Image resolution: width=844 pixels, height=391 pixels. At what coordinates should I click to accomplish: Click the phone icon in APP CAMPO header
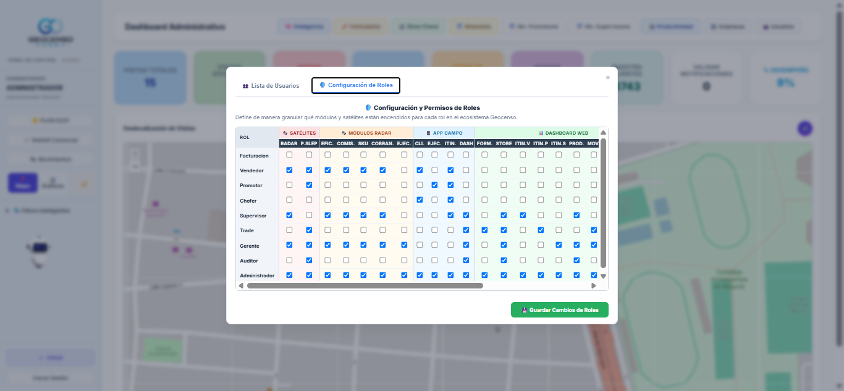(x=428, y=133)
